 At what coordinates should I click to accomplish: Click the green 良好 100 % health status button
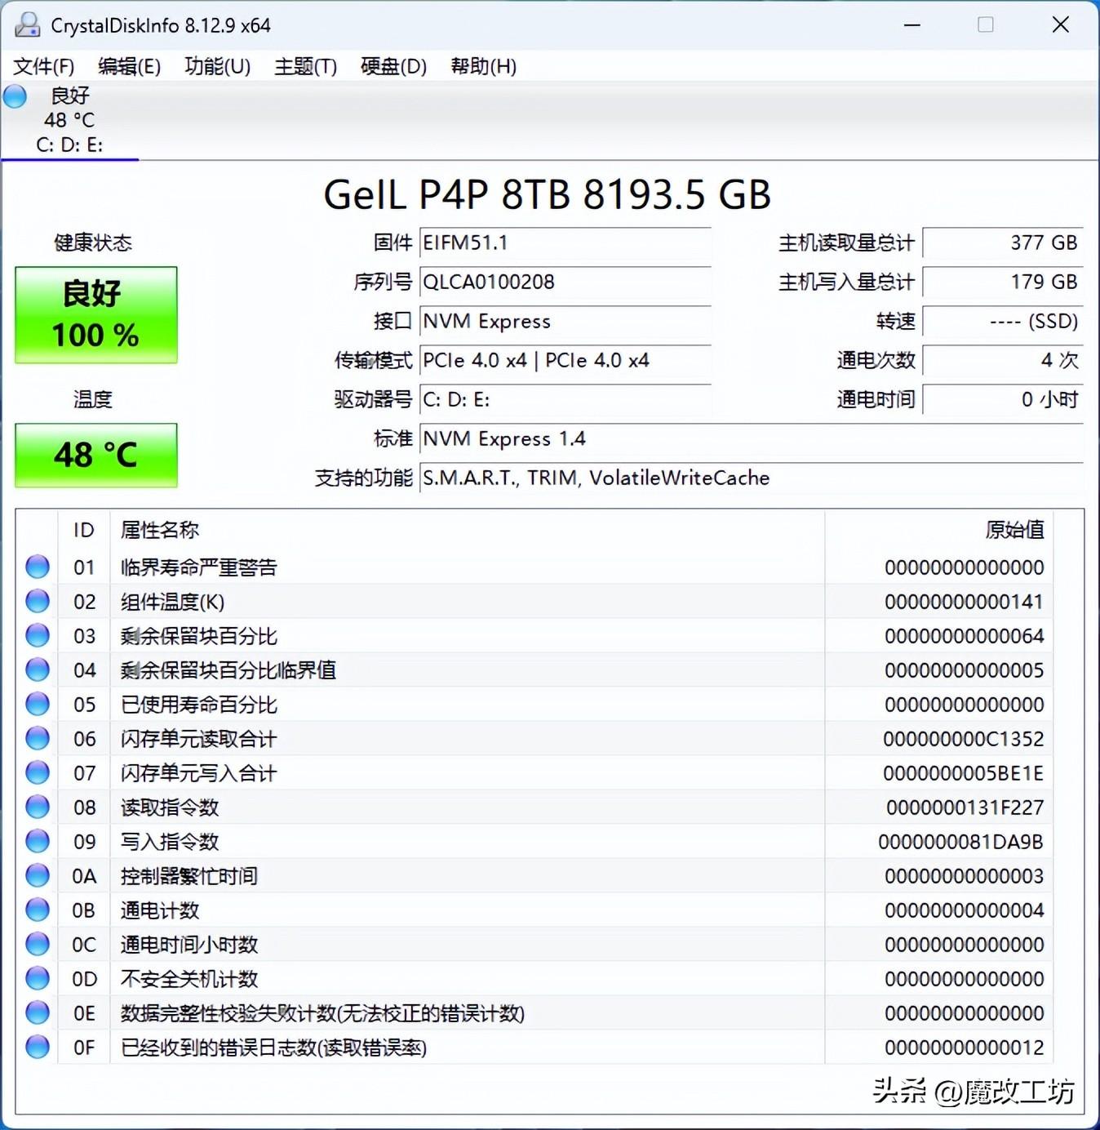click(x=96, y=314)
